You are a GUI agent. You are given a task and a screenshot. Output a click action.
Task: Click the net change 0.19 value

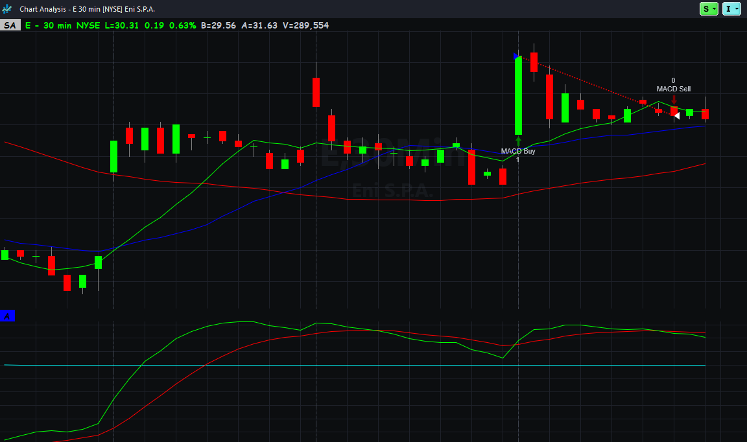coord(154,25)
